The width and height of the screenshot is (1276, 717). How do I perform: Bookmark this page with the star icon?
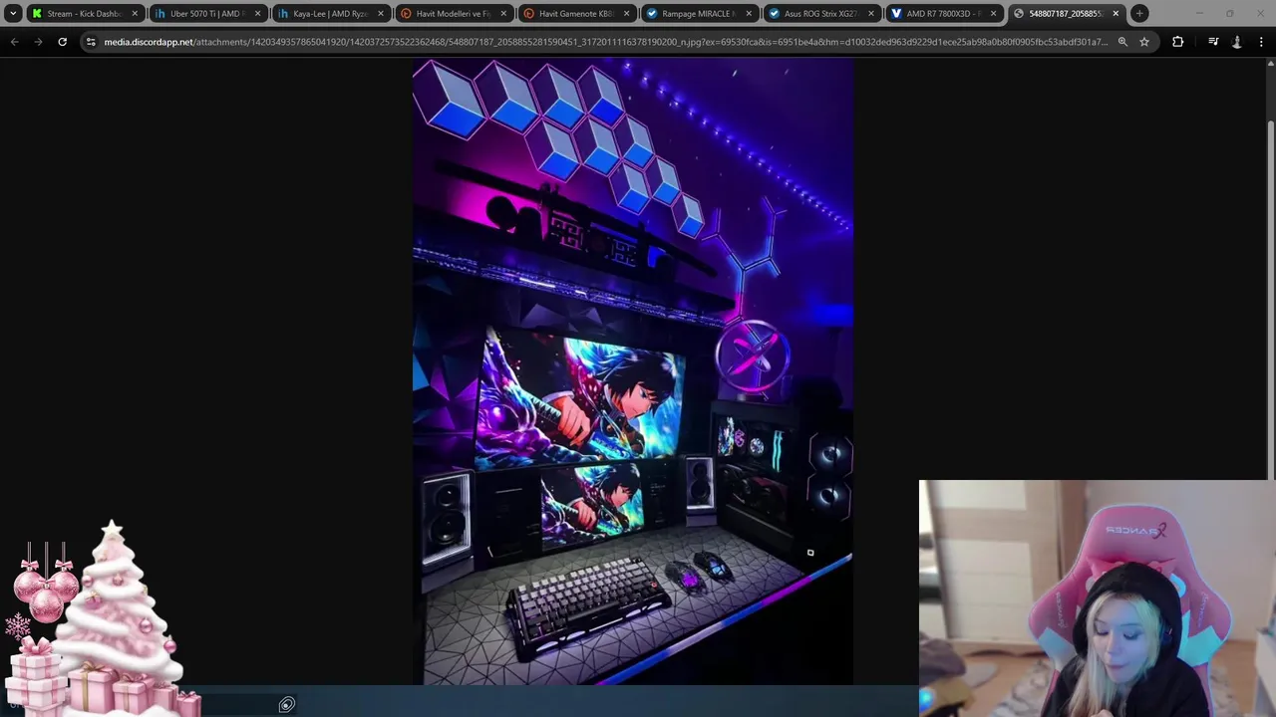1144,42
